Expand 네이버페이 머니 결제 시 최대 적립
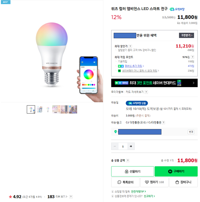Image resolution: width=200 pixels, height=202 pixels. tap(140, 71)
